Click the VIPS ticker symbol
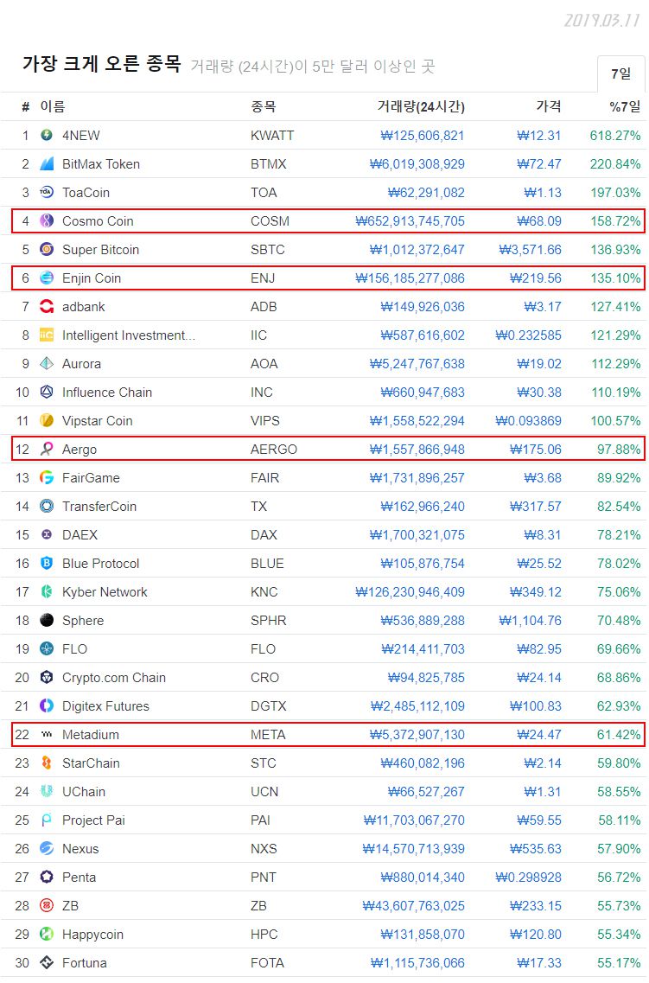 coord(265,421)
